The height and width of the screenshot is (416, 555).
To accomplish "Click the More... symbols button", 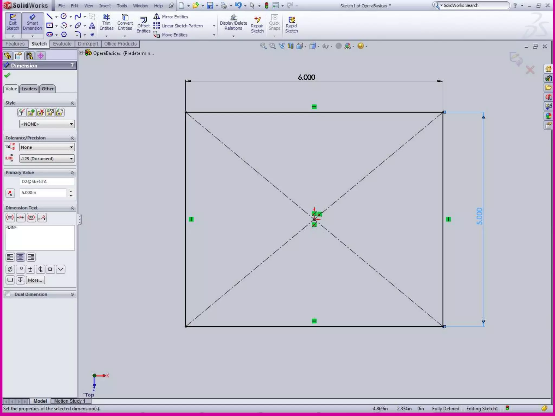I will tap(35, 280).
